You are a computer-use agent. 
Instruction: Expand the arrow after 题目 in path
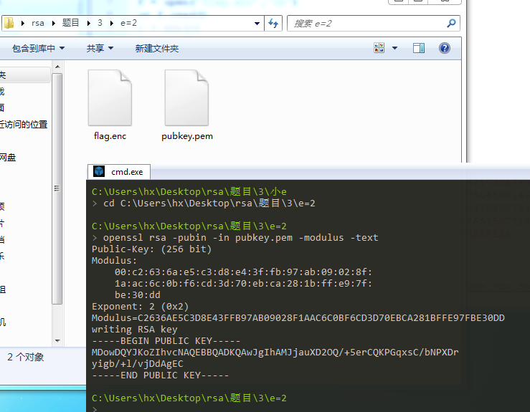pyautogui.click(x=88, y=24)
